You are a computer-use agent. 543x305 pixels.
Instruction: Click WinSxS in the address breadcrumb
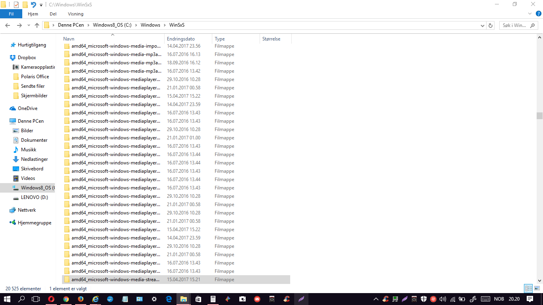pos(177,25)
